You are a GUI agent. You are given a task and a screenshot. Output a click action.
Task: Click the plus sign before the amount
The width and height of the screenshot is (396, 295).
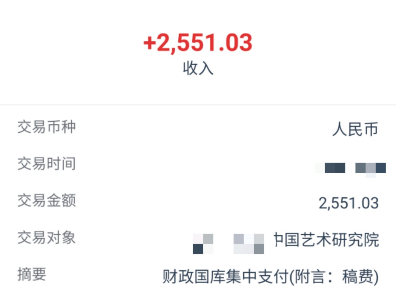point(150,43)
